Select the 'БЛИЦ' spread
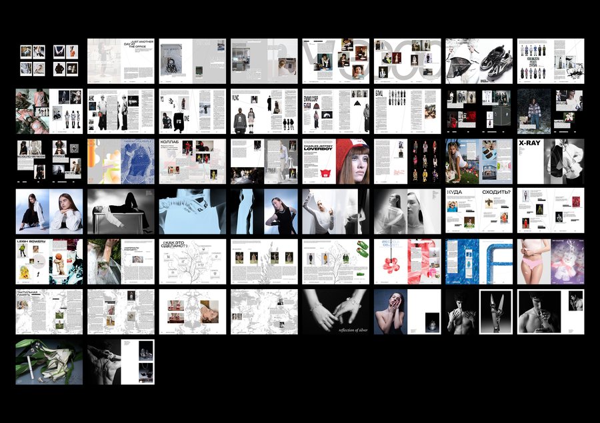 point(407,111)
